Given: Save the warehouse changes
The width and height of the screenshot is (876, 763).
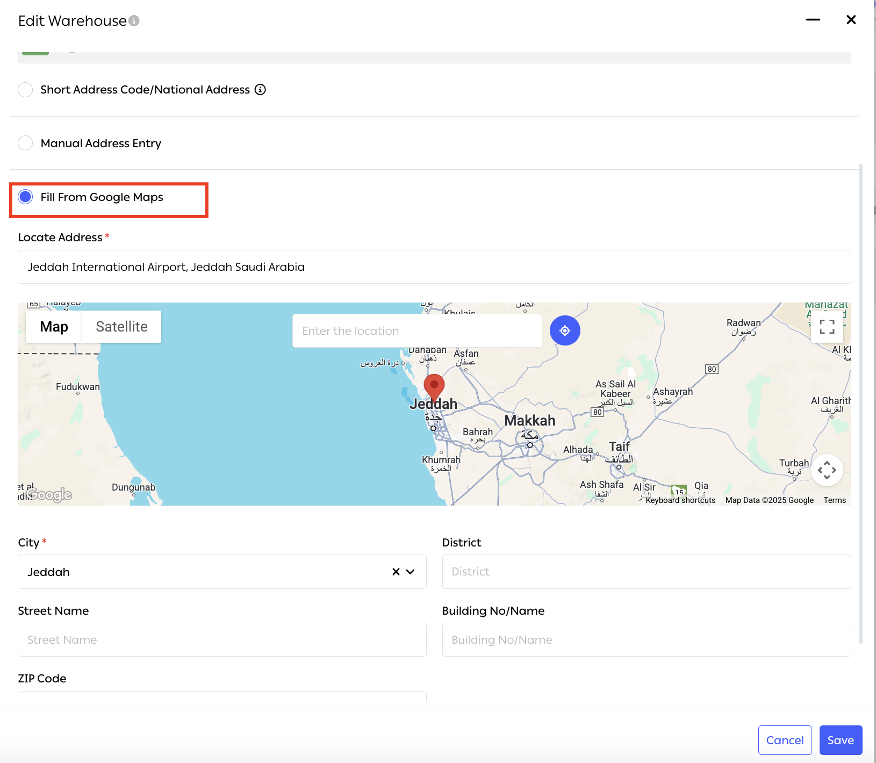Looking at the screenshot, I should click(841, 740).
